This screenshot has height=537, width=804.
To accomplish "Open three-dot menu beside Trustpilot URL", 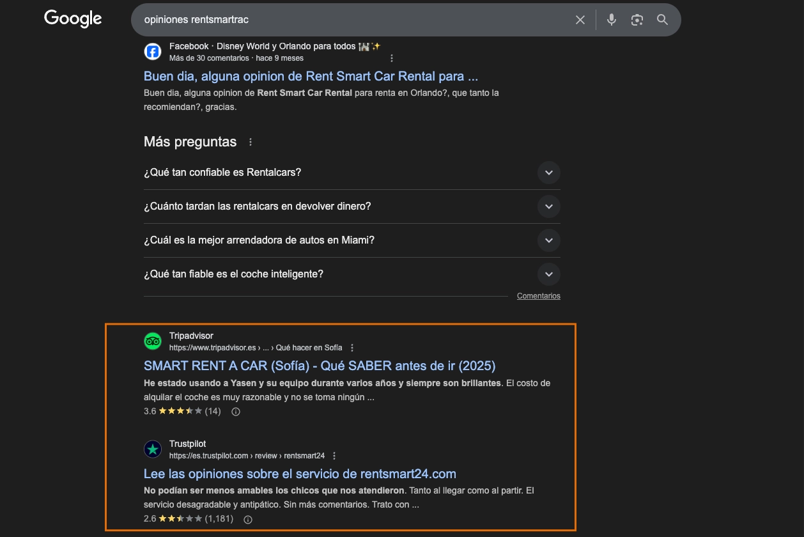I will 334,456.
